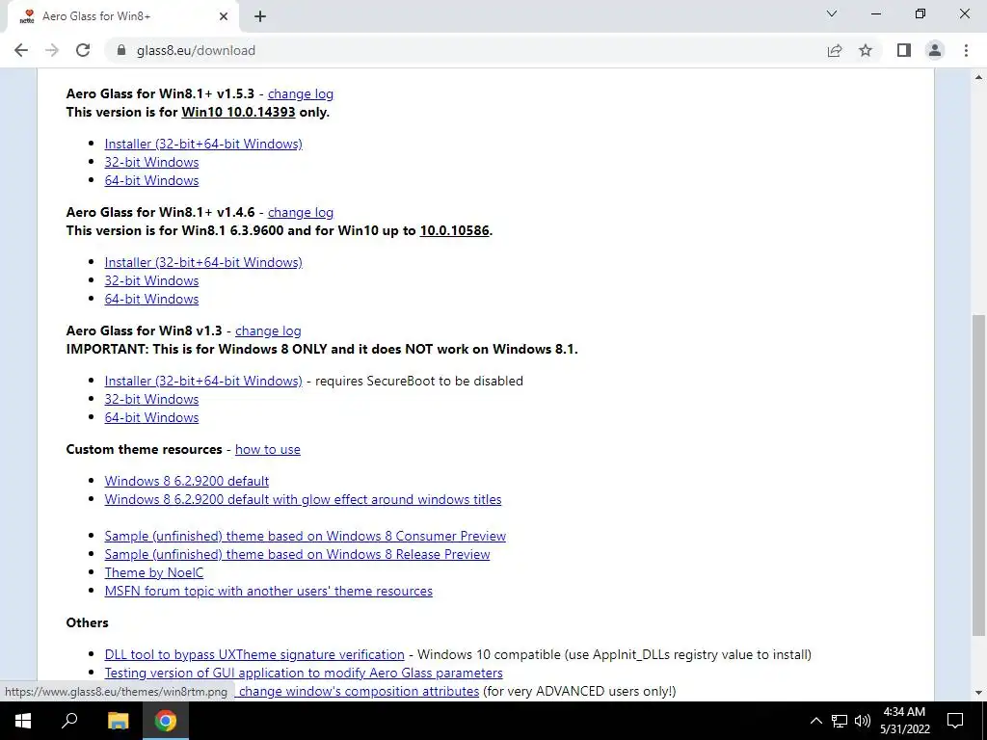Open Windows taskbar search
This screenshot has height=740, width=987.
69,721
